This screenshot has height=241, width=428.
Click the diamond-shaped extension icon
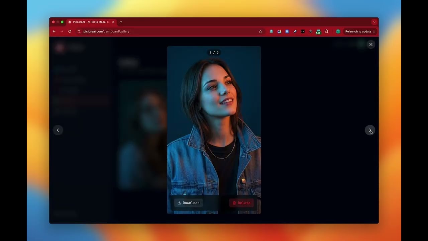pos(311,31)
